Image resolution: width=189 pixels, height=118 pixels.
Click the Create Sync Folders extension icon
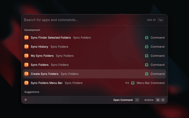tap(26, 74)
